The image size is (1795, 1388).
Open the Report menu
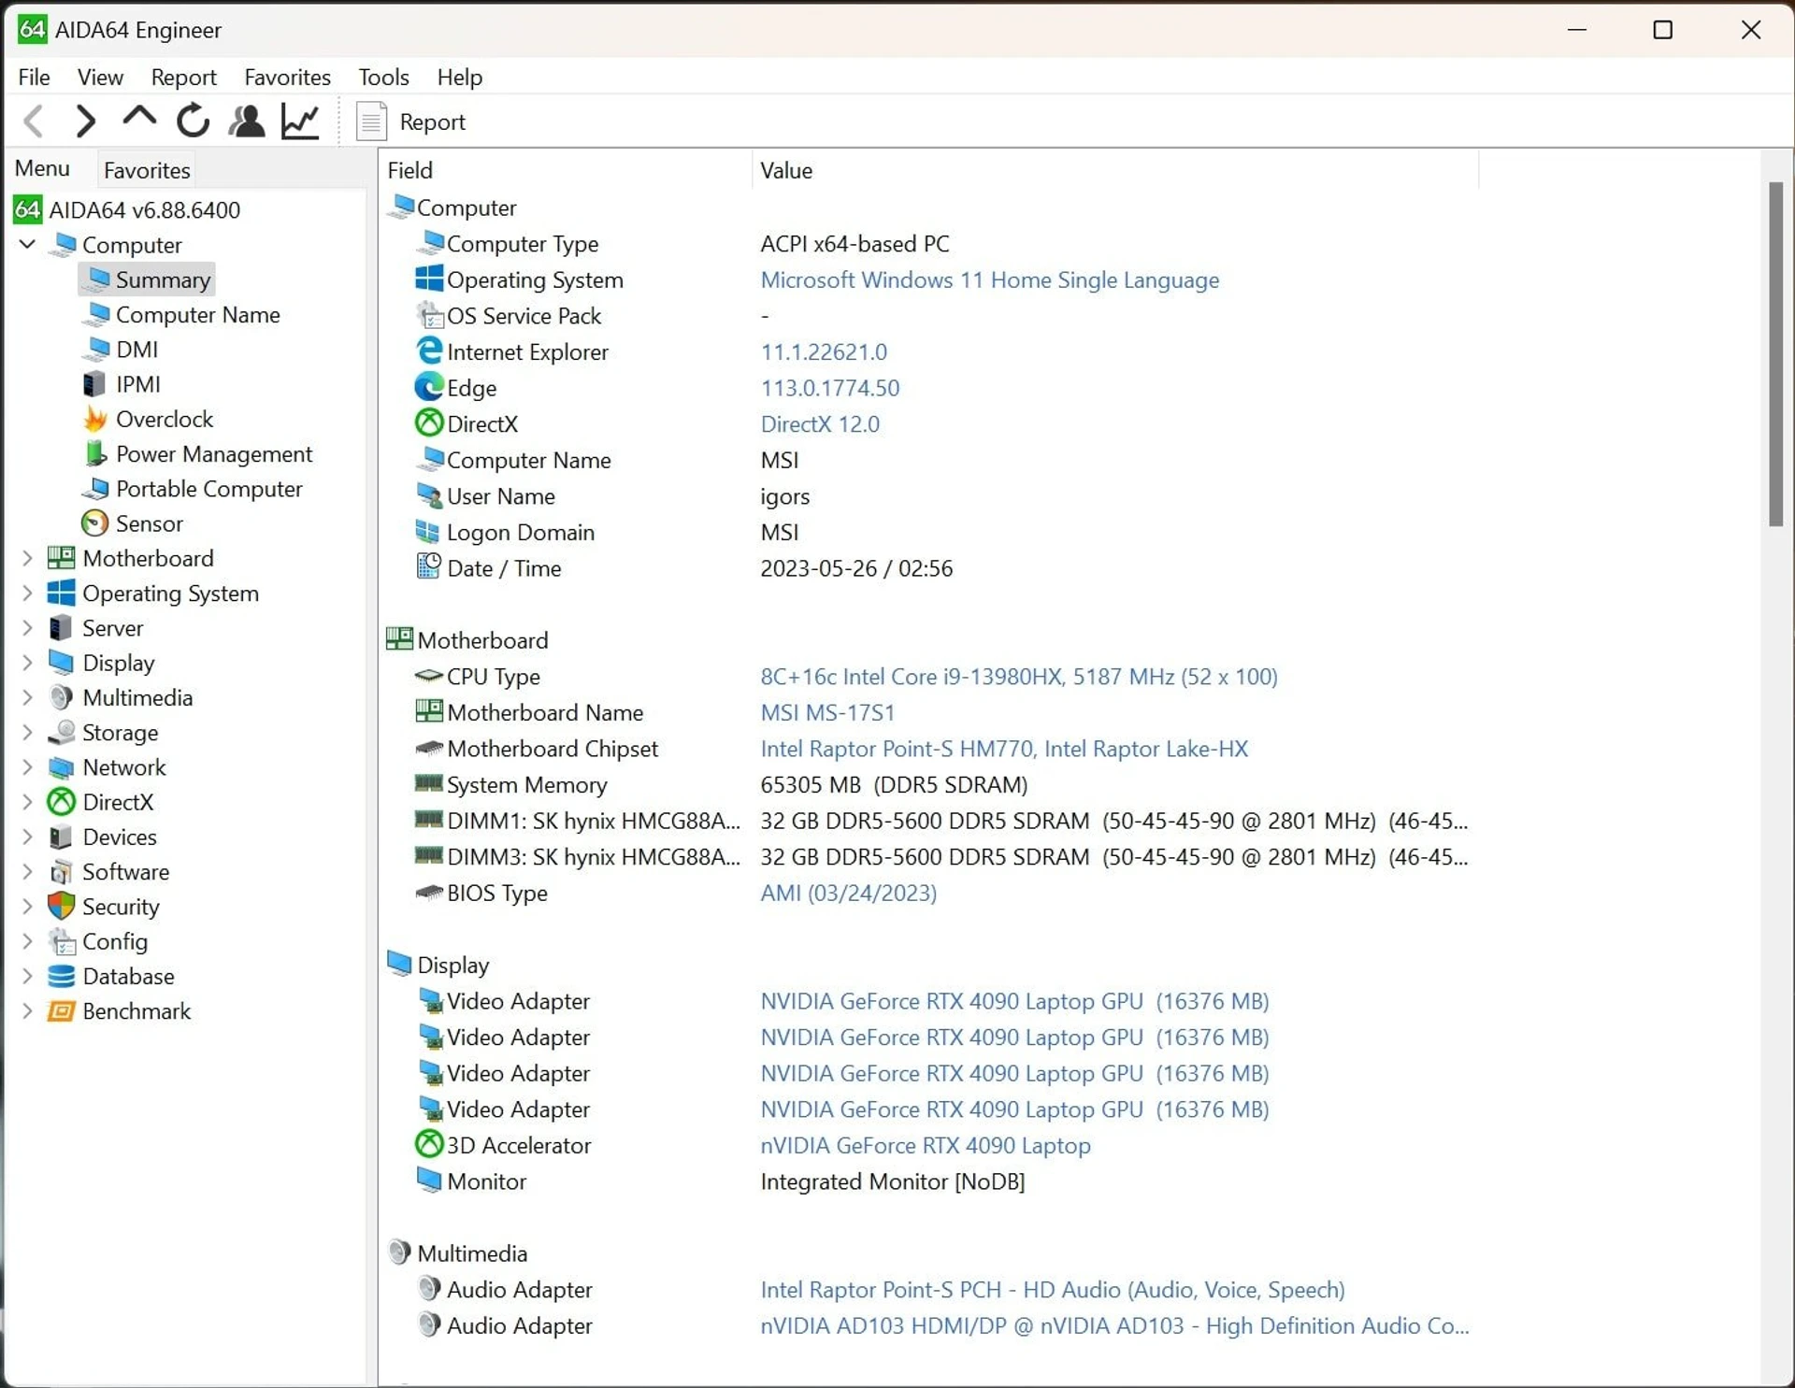point(183,77)
